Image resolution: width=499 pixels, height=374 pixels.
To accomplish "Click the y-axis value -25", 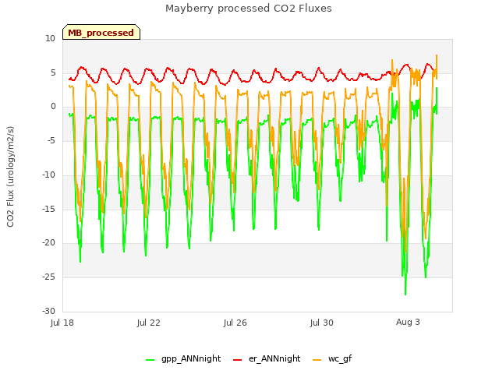I will [48, 277].
